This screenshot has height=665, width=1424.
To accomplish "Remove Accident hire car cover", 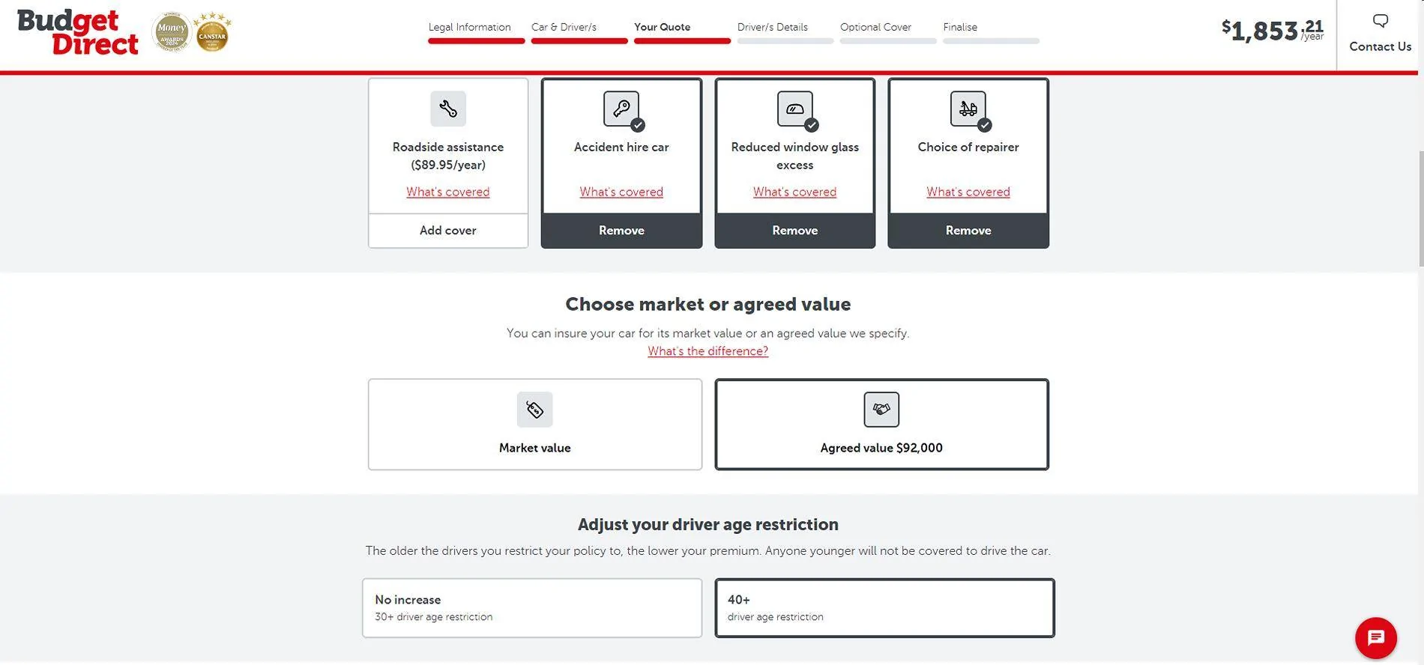I will (621, 231).
